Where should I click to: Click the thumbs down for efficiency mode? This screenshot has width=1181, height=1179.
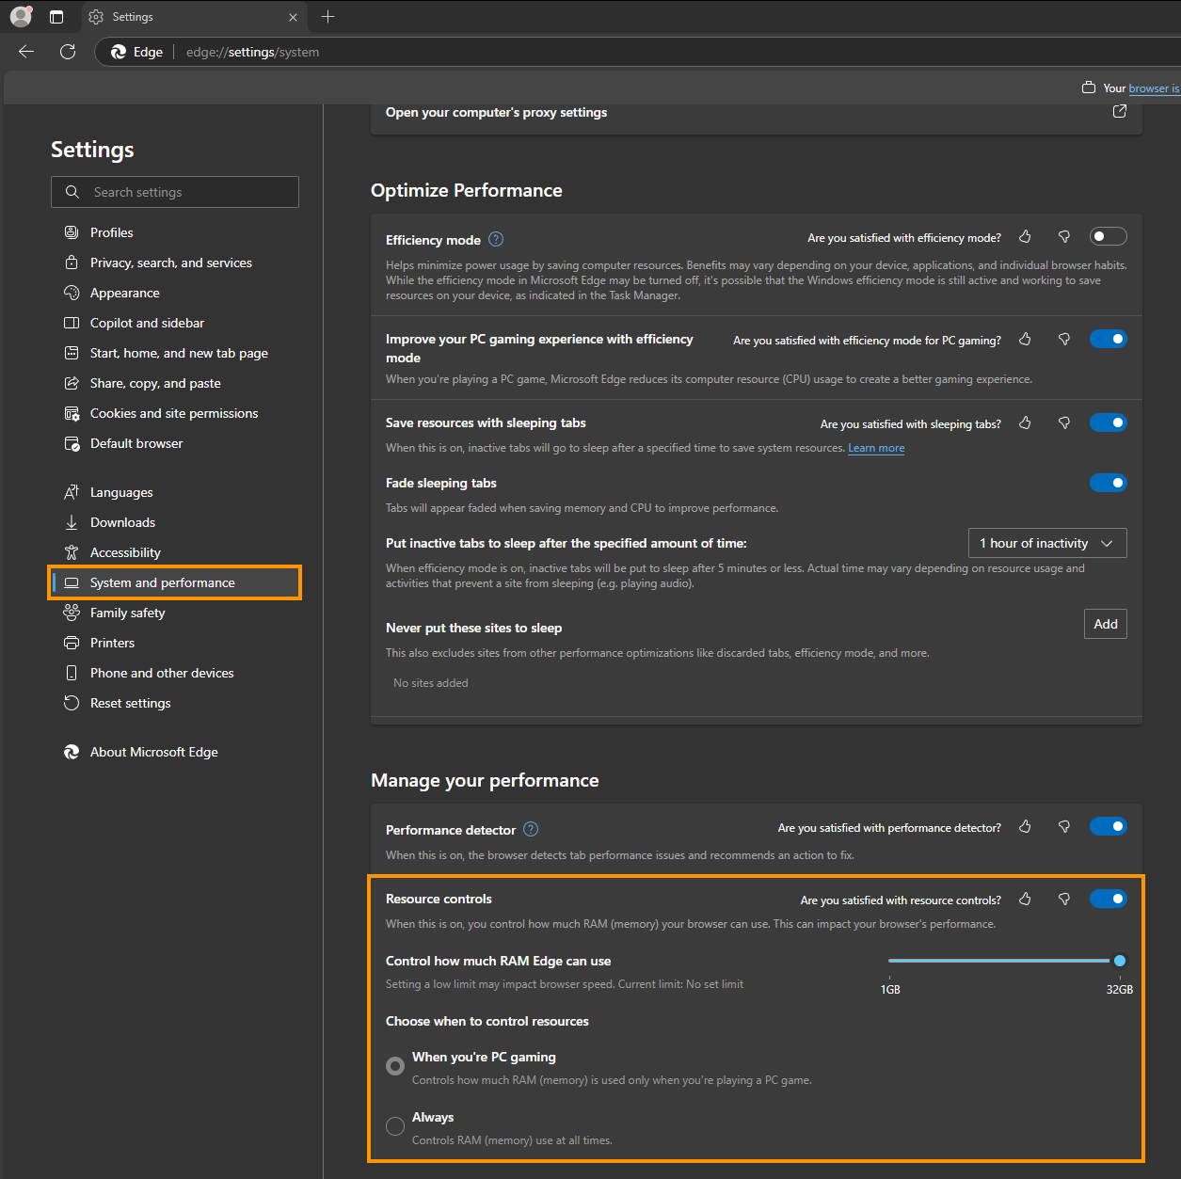pyautogui.click(x=1064, y=237)
